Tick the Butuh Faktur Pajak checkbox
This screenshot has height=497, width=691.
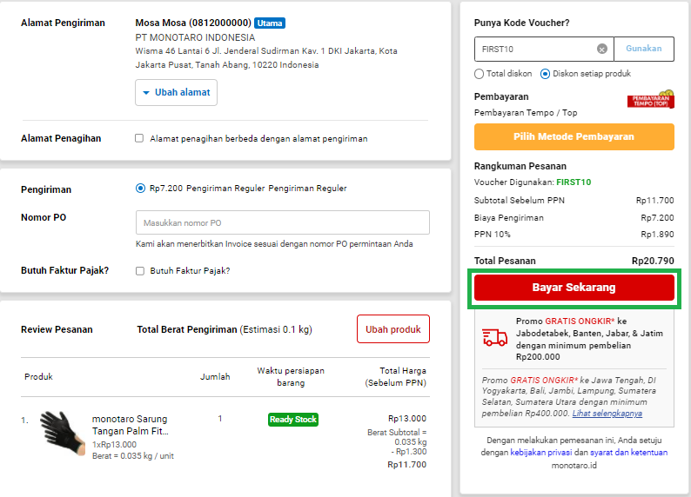pos(140,271)
